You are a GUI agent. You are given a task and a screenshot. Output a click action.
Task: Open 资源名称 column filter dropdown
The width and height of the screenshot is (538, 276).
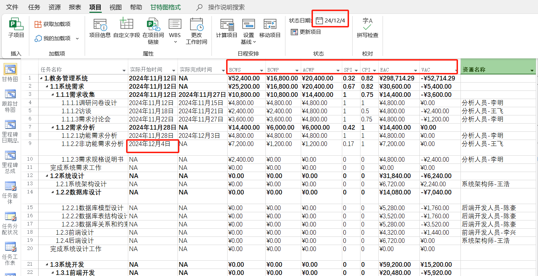(532, 70)
